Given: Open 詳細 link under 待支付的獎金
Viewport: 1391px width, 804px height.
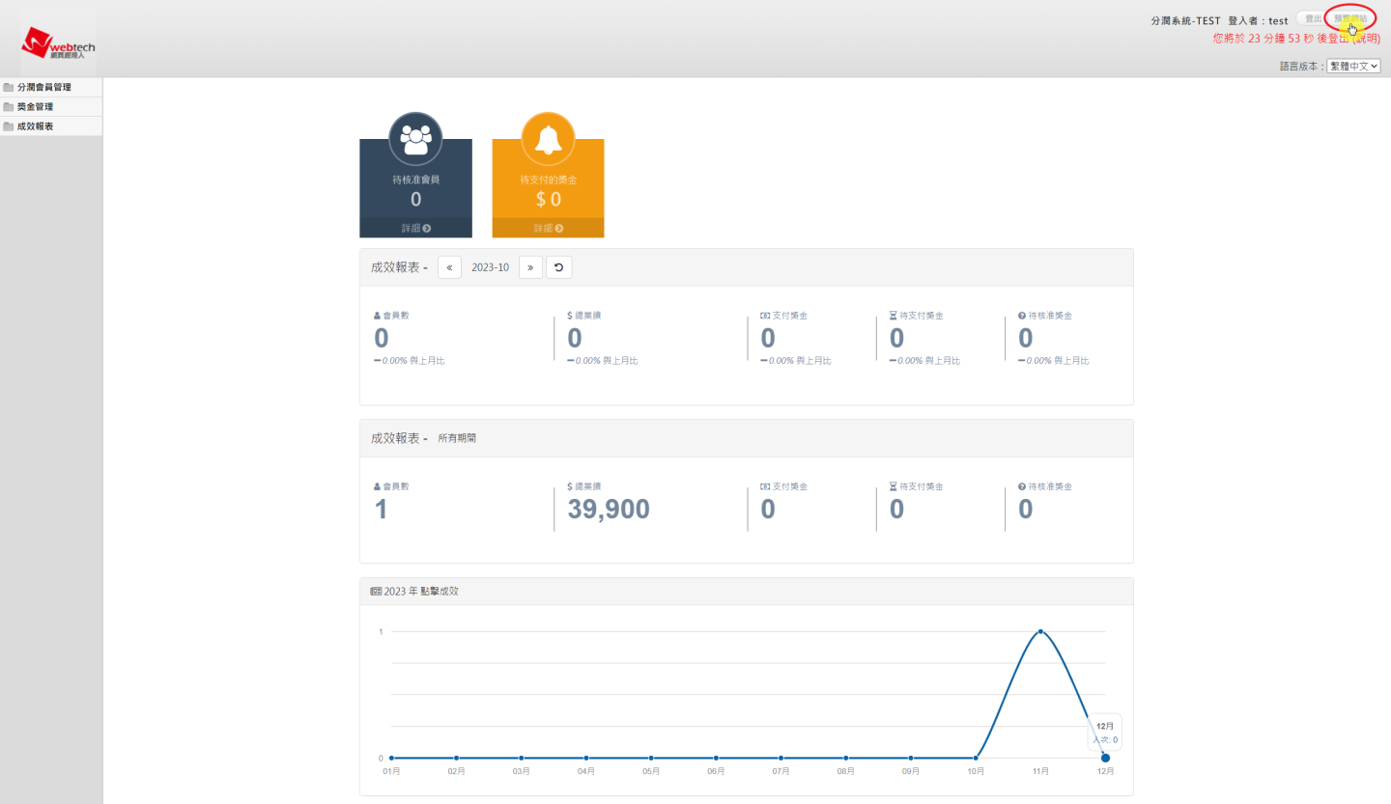Looking at the screenshot, I should pos(548,229).
